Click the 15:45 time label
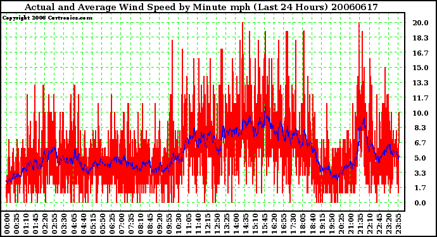 265,224
